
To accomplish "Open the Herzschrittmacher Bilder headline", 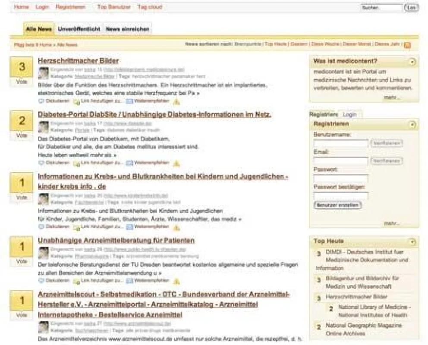I will click(x=78, y=61).
